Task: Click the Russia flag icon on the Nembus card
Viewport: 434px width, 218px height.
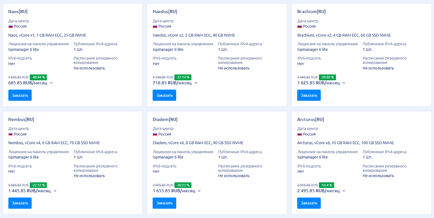Action: click(10, 134)
